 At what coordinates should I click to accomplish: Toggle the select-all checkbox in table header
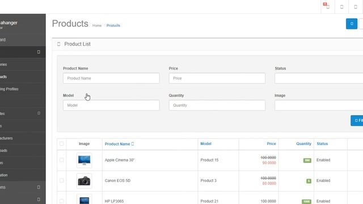click(x=61, y=143)
